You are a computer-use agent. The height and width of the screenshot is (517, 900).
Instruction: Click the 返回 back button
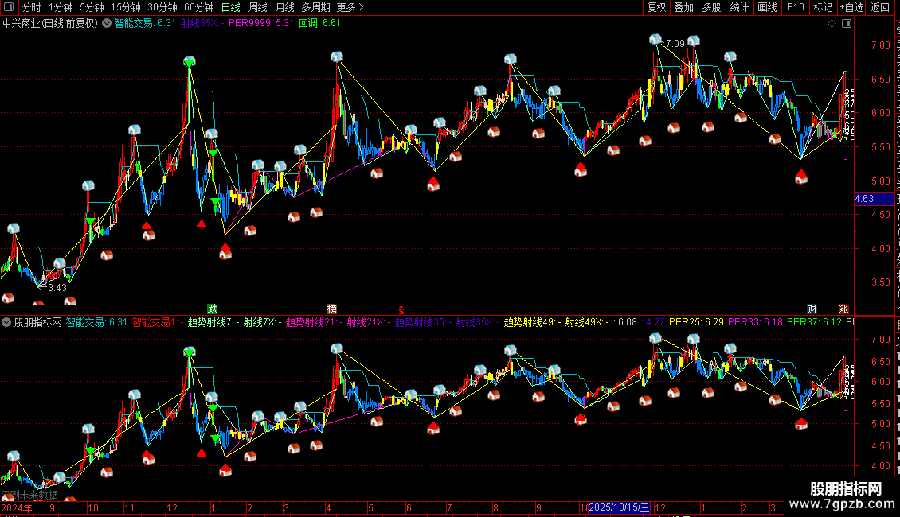click(879, 7)
